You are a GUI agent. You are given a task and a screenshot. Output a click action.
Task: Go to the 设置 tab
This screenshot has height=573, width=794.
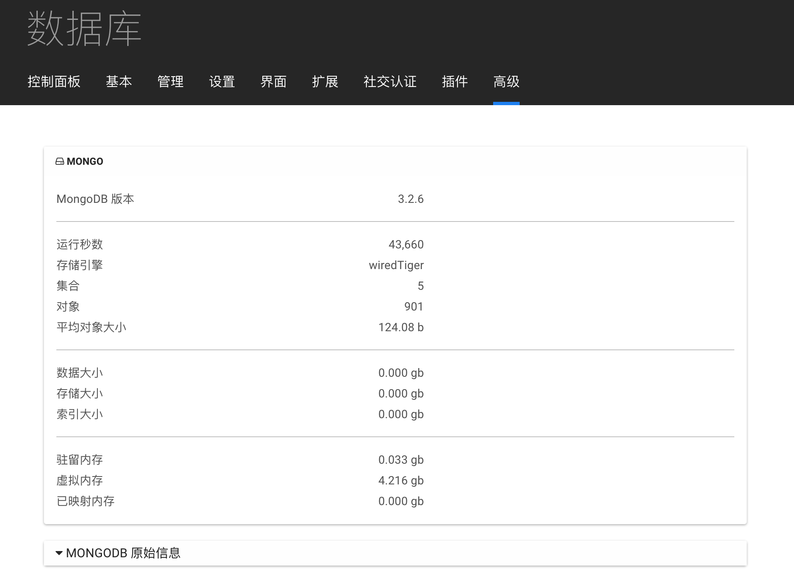(222, 82)
